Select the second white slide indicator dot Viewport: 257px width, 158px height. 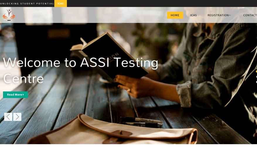pyautogui.click(x=256, y=76)
